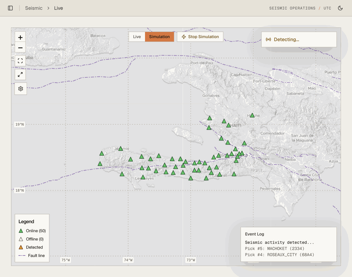Click the Online (50) legend label

[x=36, y=231]
